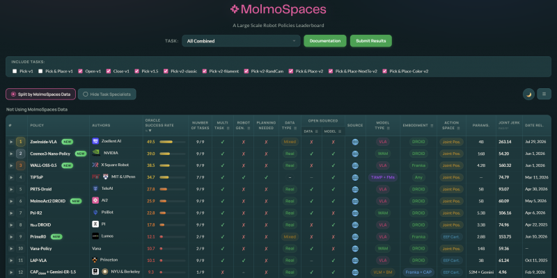Expand the ZoeInside-VLA row
This screenshot has width=557, height=278.
(x=11, y=142)
